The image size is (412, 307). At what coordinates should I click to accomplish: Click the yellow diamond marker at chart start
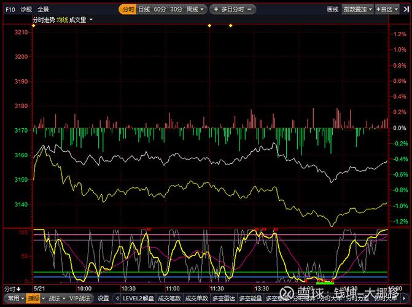(33, 26)
